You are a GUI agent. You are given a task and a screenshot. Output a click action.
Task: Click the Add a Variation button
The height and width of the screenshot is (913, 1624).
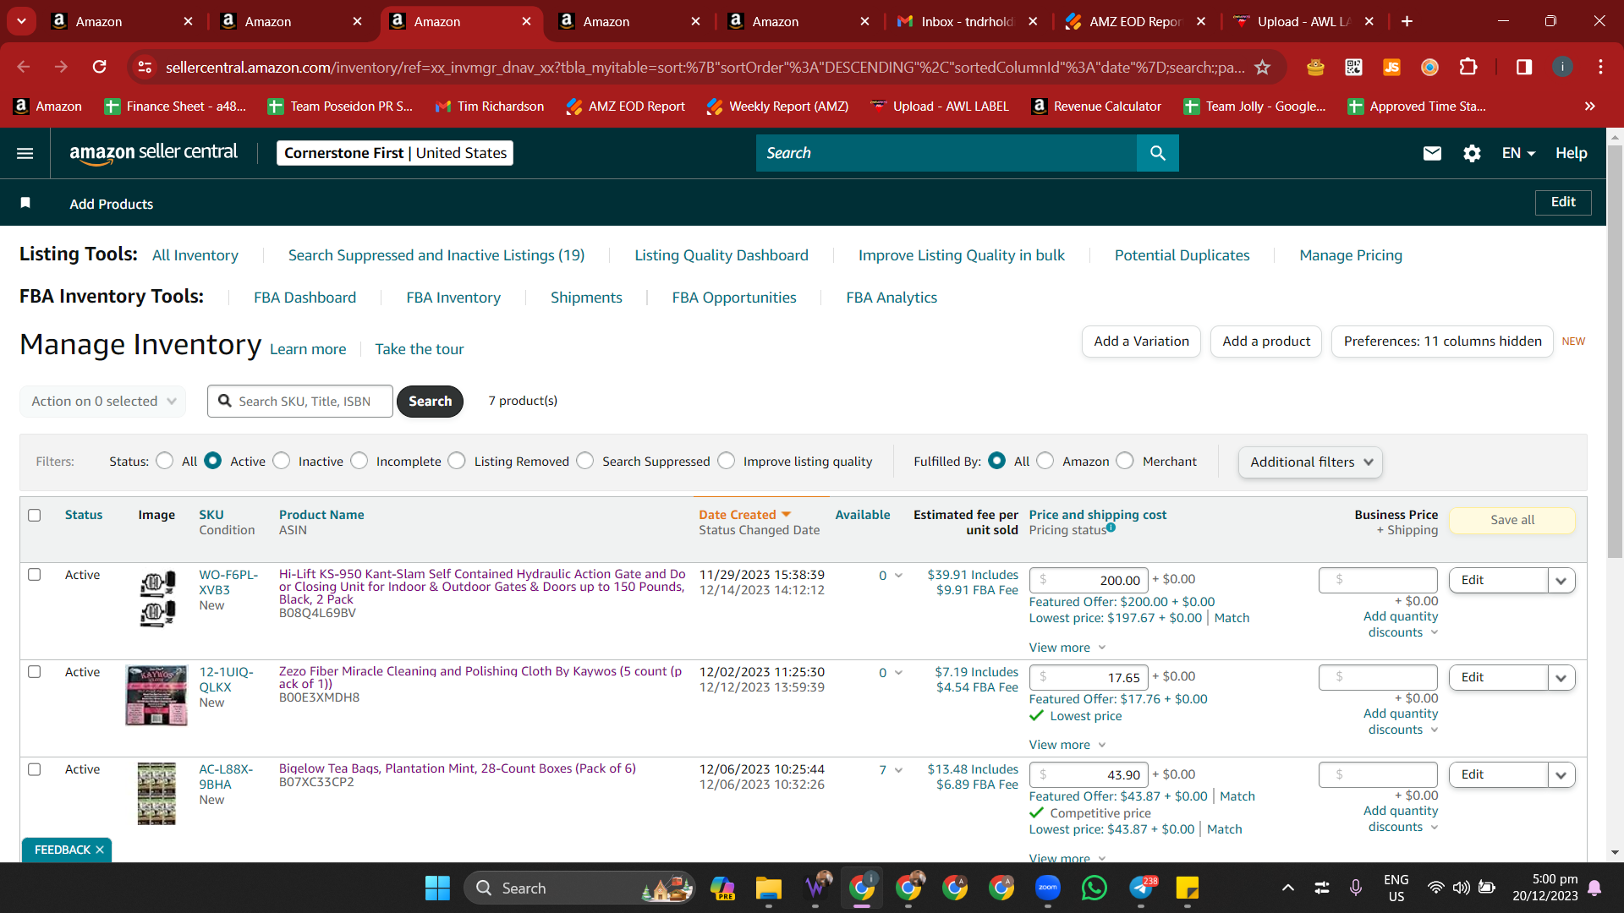pyautogui.click(x=1141, y=342)
